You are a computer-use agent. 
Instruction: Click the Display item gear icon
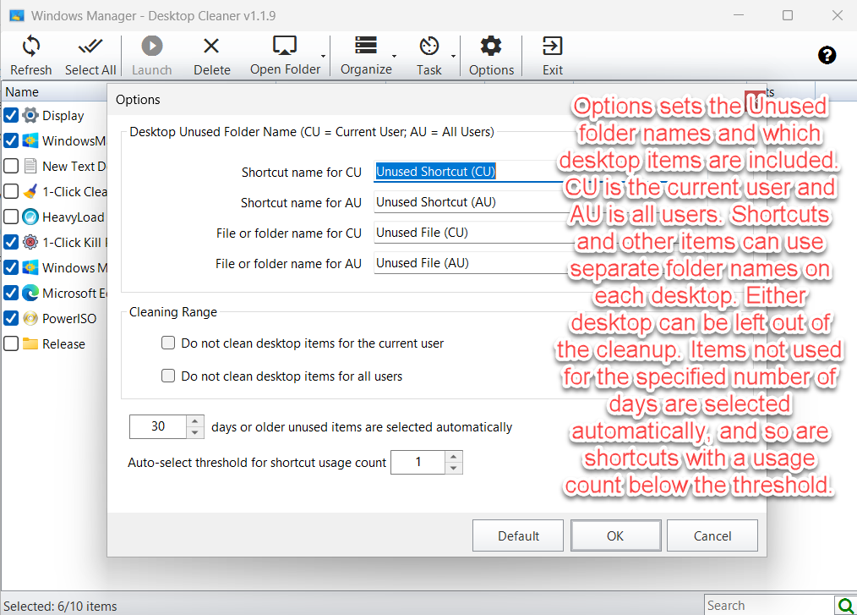30,115
